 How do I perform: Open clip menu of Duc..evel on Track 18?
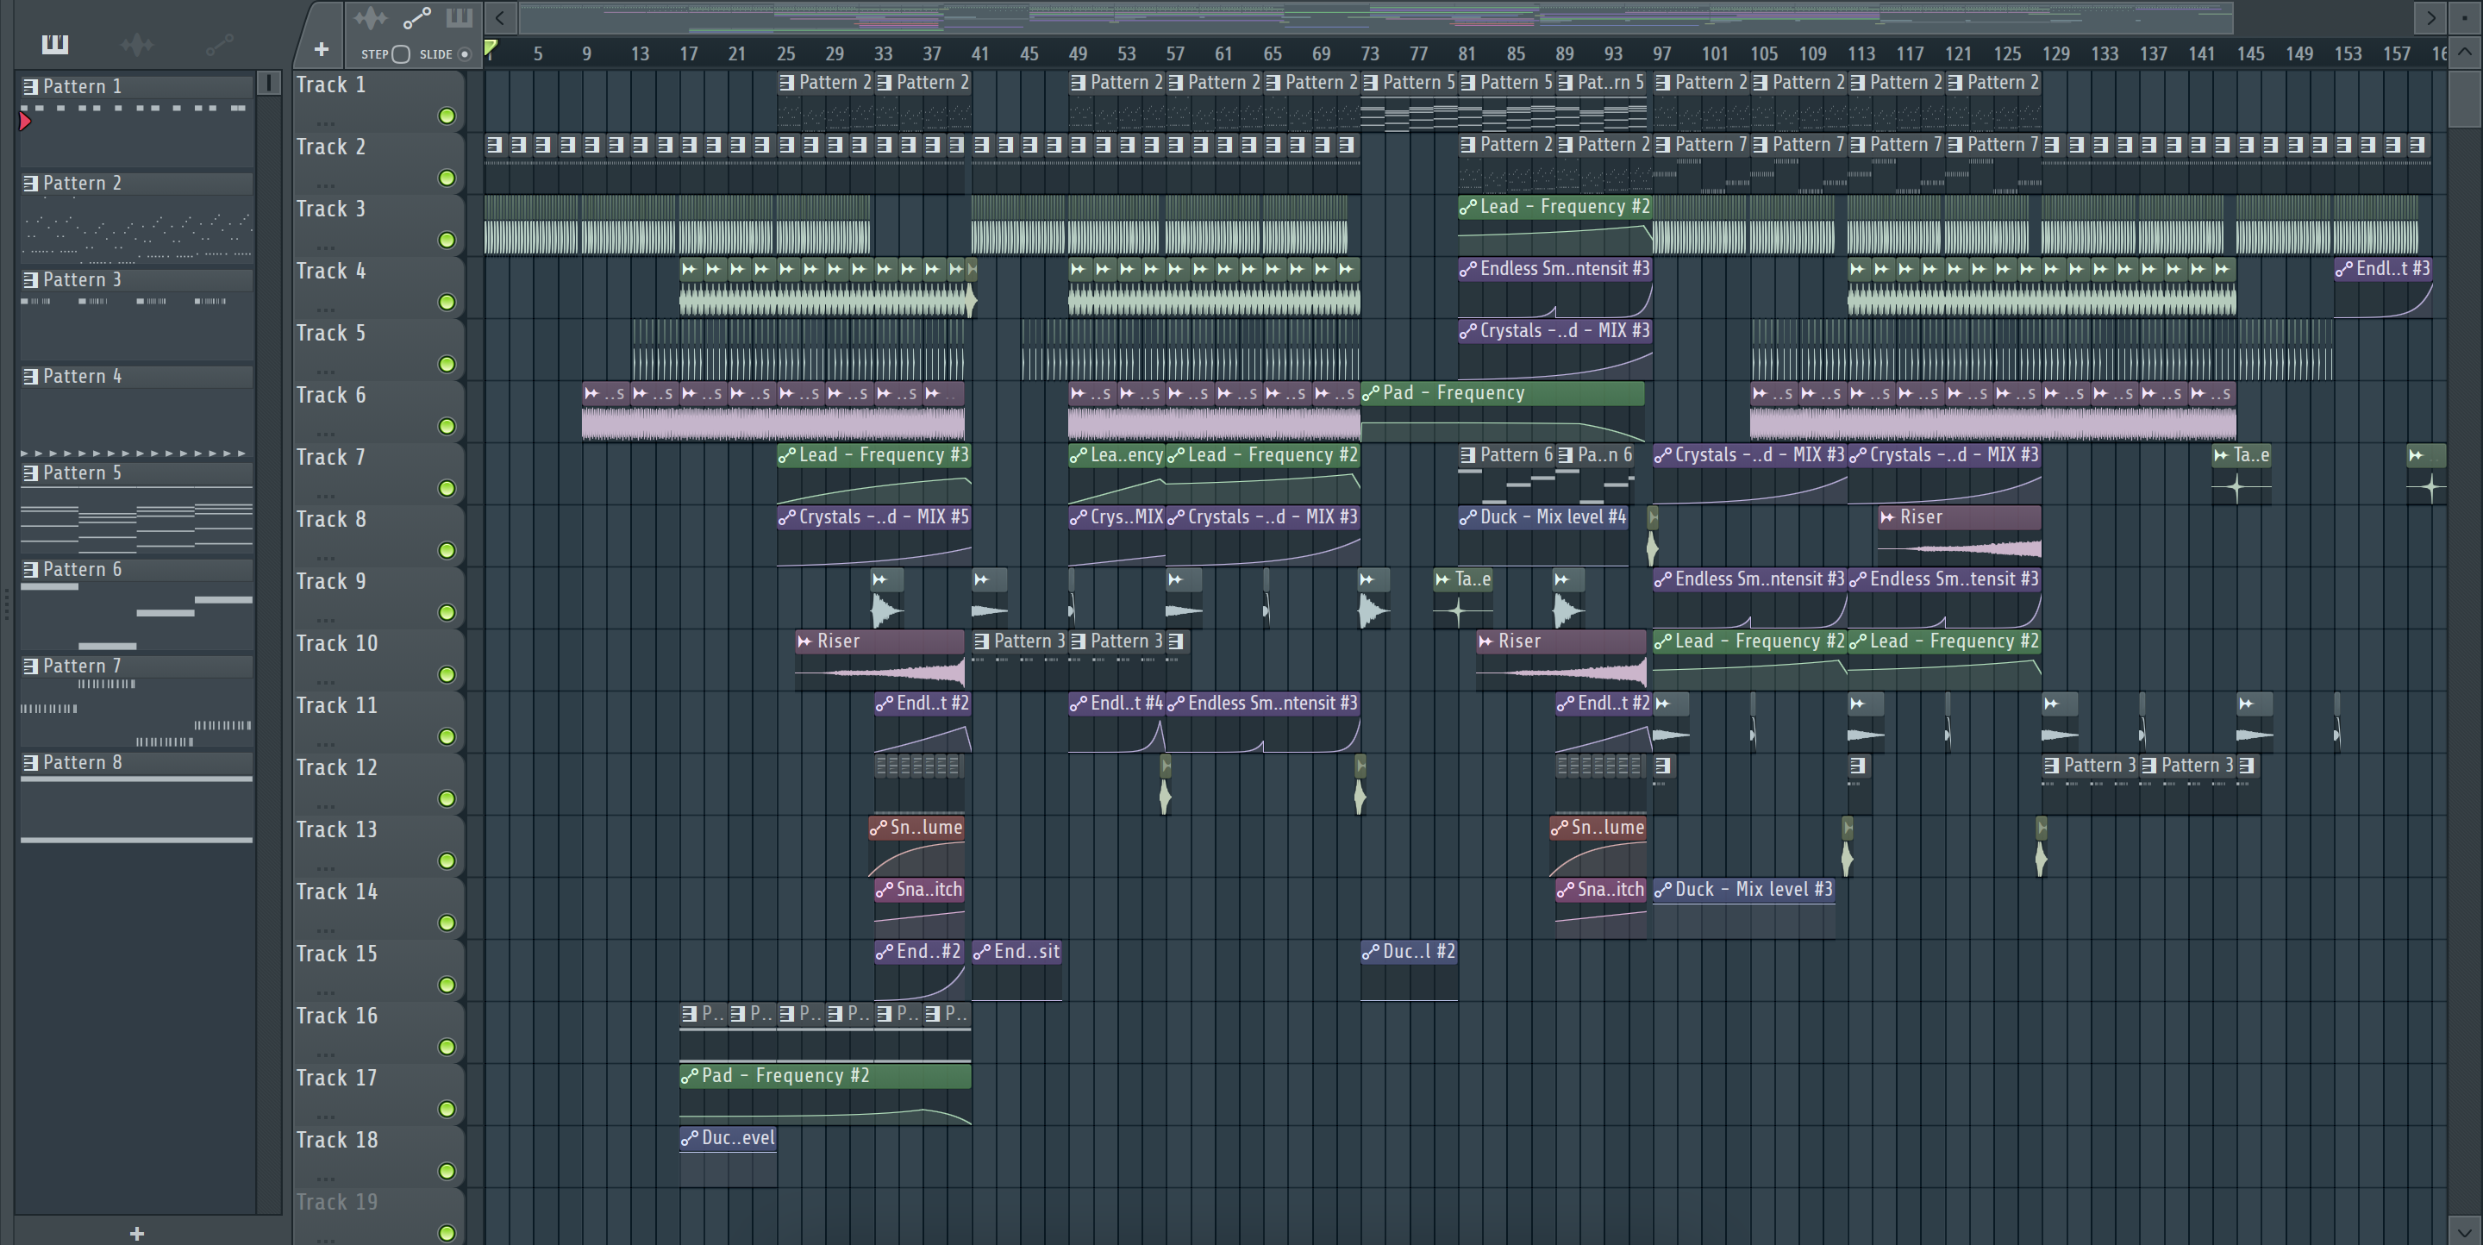(690, 1138)
